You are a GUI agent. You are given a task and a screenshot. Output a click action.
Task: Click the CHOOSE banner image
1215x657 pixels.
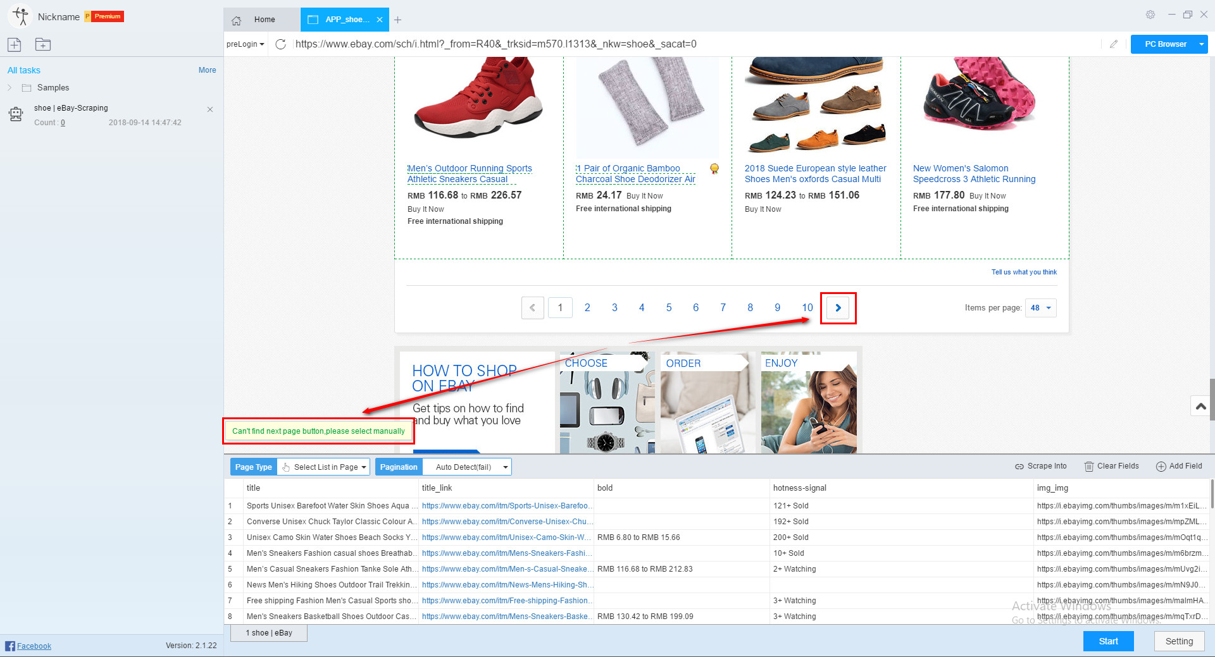pyautogui.click(x=607, y=403)
